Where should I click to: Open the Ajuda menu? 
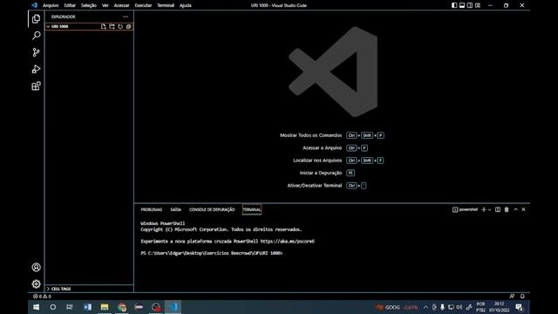click(x=186, y=5)
